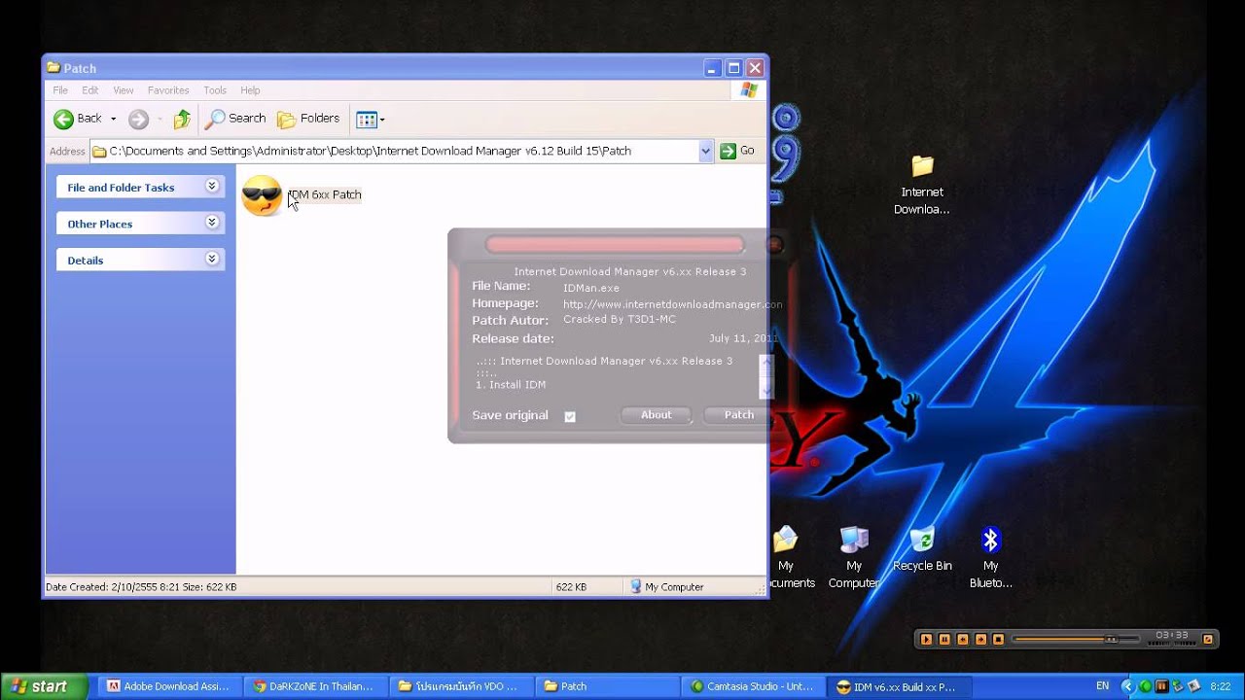Viewport: 1245px width, 700px height.
Task: Select the My Bluetooth Places desktop icon
Action: (990, 558)
